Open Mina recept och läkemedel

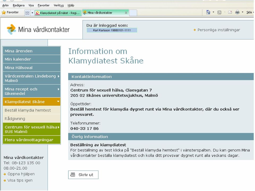point(32,91)
